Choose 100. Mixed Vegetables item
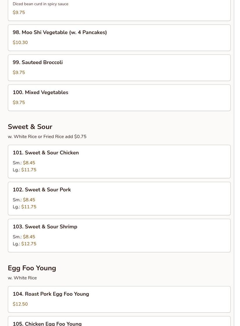The height and width of the screenshot is (326, 240). 119,98
